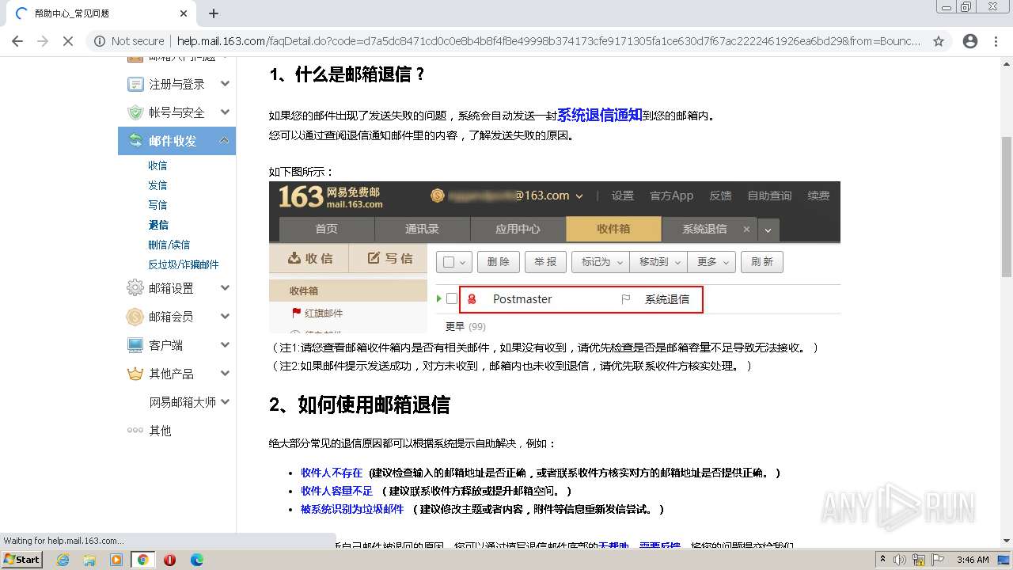This screenshot has height=570, width=1013.
Task: Open media player from taskbar
Action: 116,560
